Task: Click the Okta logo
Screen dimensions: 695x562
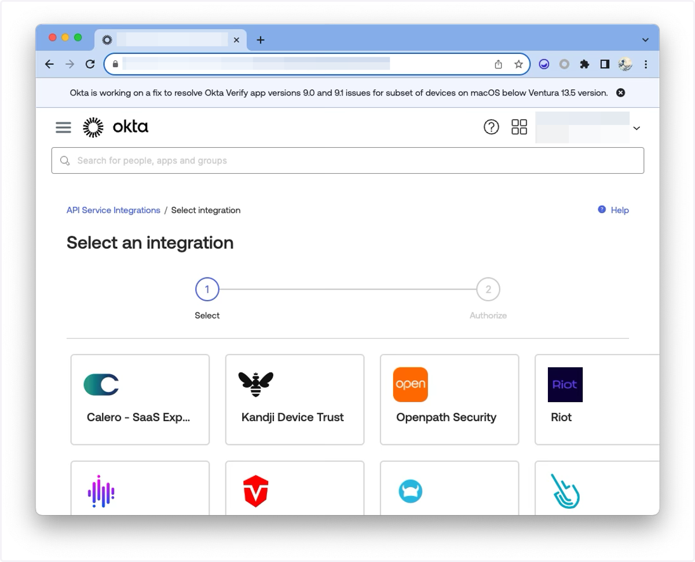Action: click(115, 127)
